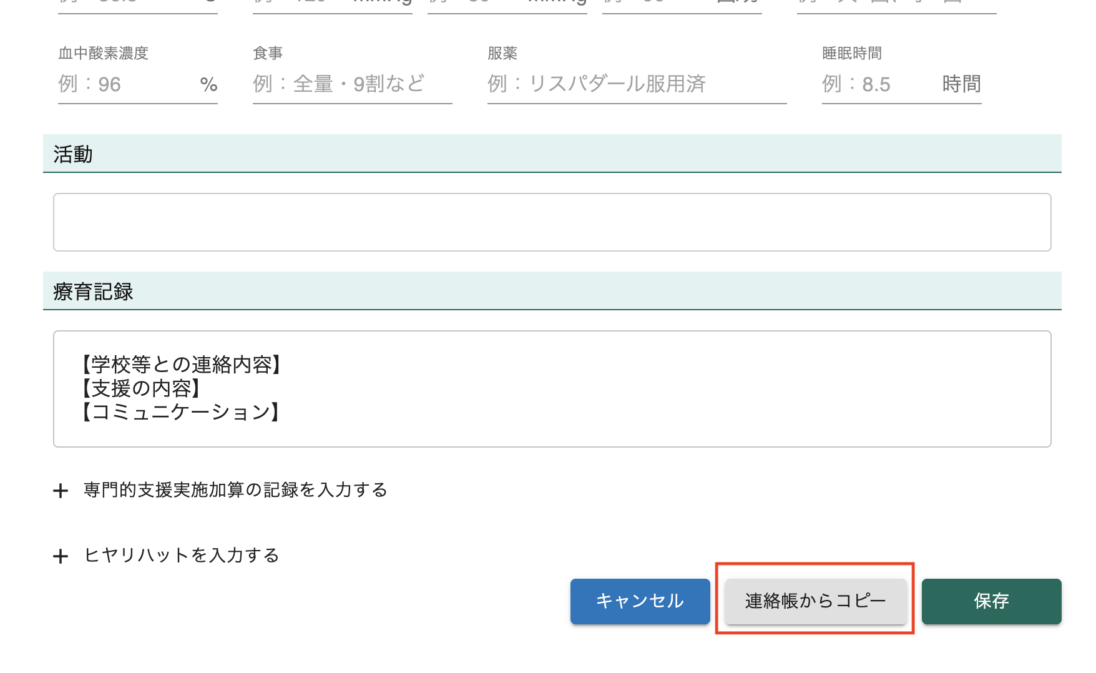Save the record with 保存 button
Image resolution: width=1096 pixels, height=673 pixels.
tap(991, 601)
